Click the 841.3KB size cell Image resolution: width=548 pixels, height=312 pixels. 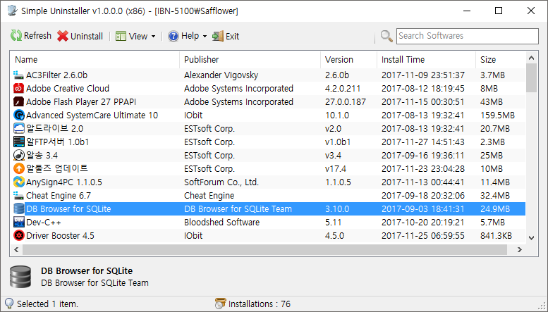[496, 235]
